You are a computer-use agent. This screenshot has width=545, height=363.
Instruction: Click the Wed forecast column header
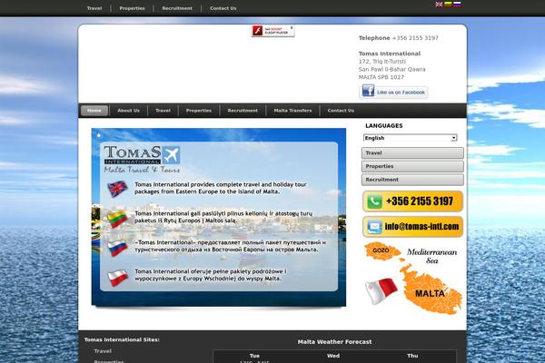point(333,356)
